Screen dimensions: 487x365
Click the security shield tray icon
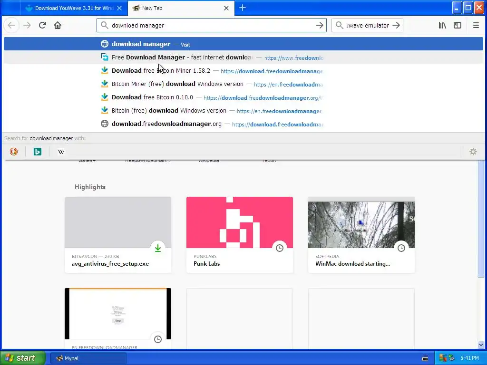pos(443,358)
